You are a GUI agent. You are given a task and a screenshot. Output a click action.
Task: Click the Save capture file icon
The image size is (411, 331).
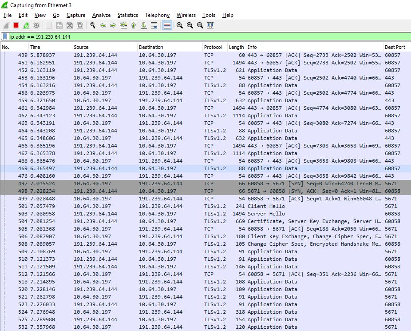coord(59,25)
